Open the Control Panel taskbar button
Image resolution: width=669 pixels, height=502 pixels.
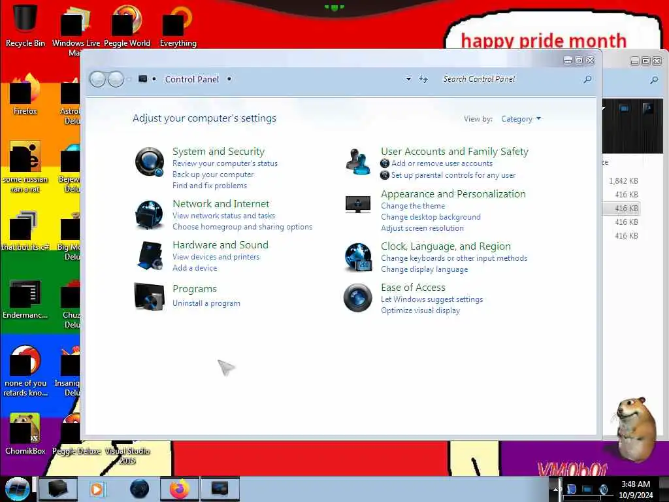[x=220, y=489]
